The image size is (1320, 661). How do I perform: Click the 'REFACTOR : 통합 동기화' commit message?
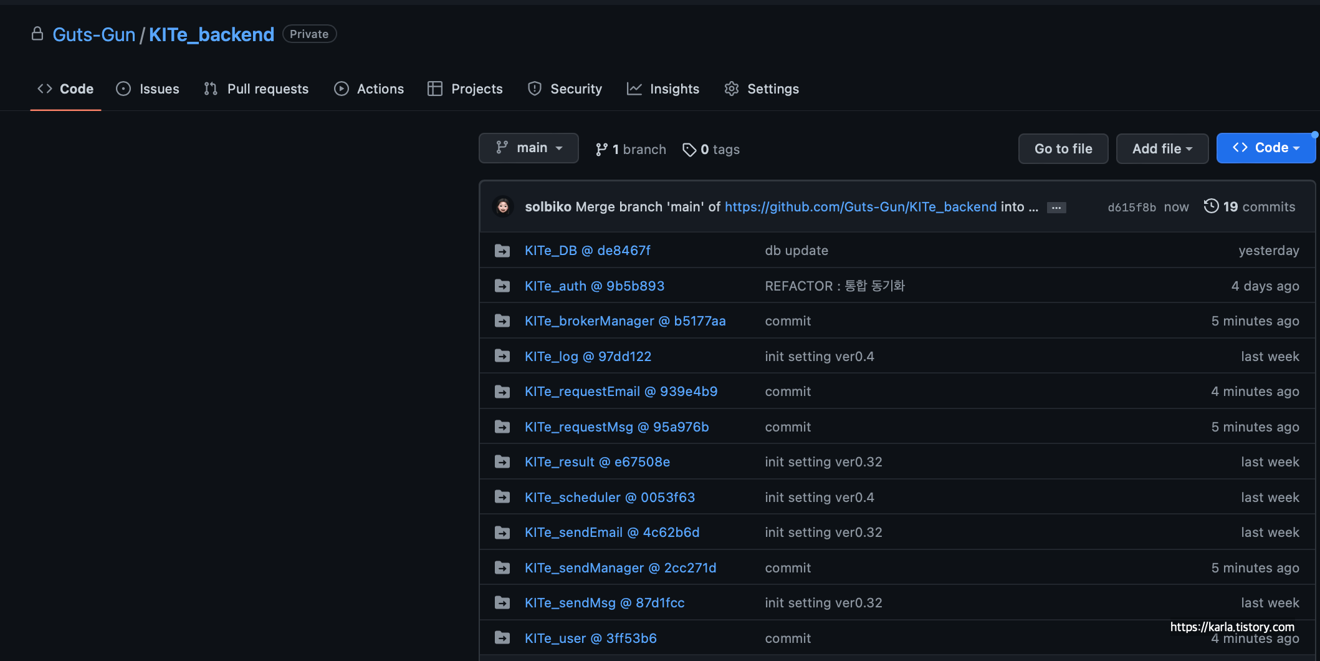coord(835,286)
